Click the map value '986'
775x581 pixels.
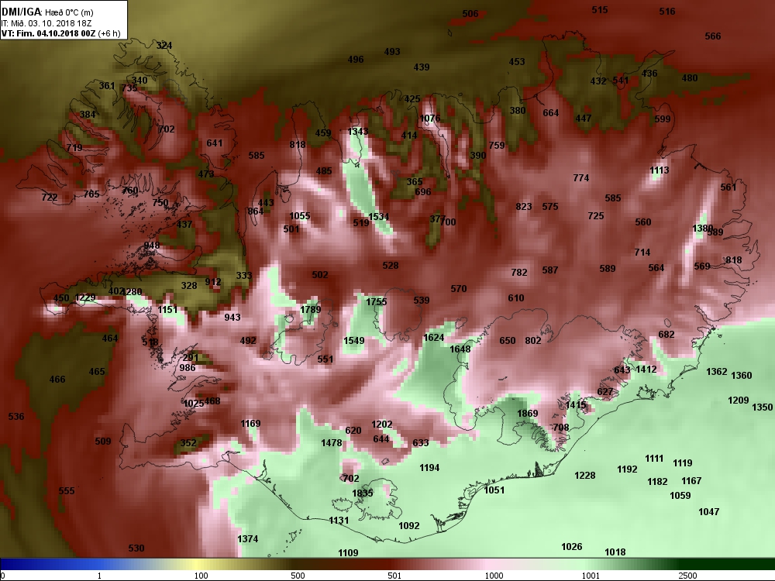(188, 367)
